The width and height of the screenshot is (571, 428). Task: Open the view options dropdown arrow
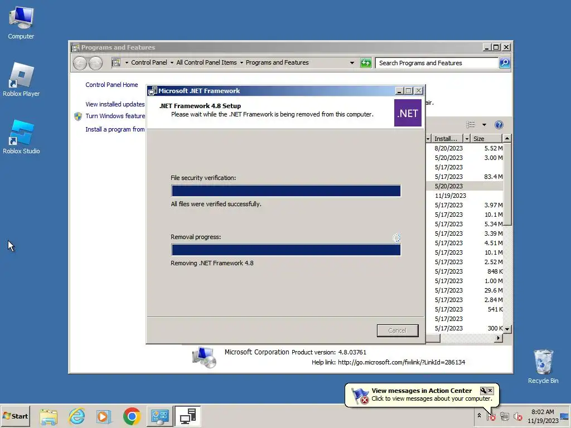point(484,125)
